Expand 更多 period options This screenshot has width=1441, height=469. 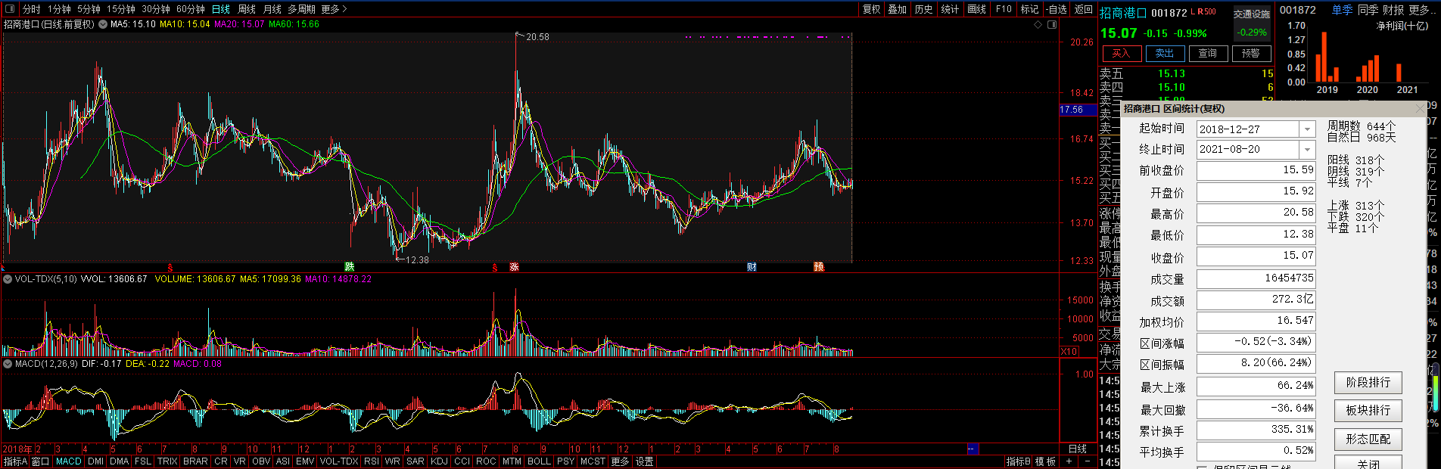coord(334,9)
